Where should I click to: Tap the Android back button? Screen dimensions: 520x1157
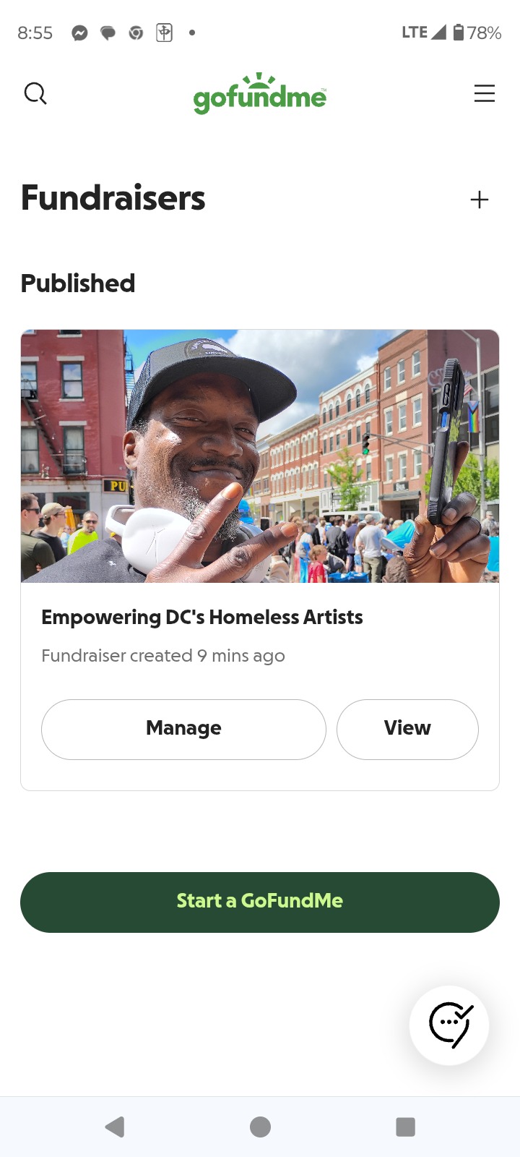pyautogui.click(x=115, y=1127)
